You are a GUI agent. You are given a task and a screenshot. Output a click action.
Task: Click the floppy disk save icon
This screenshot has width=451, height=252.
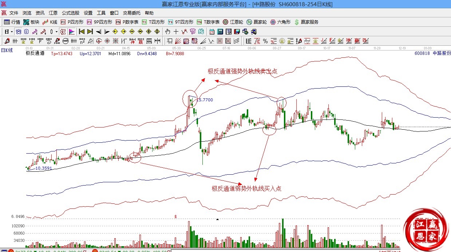point(237,32)
